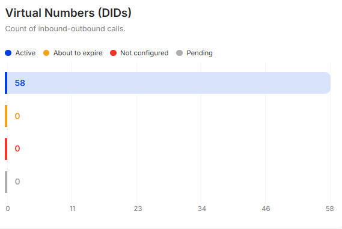Click the red Not configured legend dot

click(x=113, y=53)
